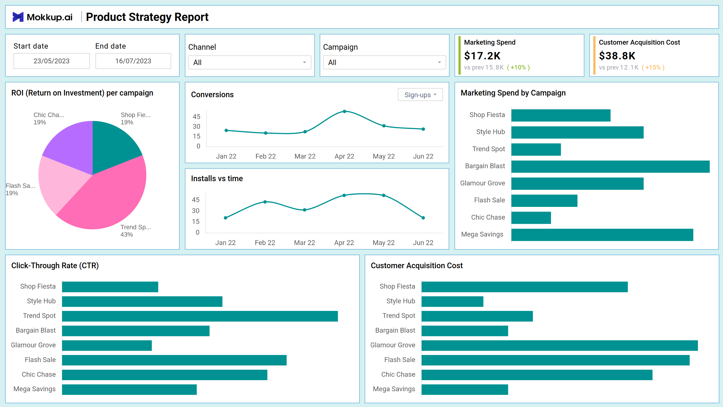The height and width of the screenshot is (407, 723).
Task: Click the Jan 22 data point in Conversions
Action: click(x=226, y=130)
